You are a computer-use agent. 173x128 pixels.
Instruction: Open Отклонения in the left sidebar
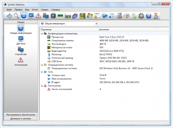point(21,62)
